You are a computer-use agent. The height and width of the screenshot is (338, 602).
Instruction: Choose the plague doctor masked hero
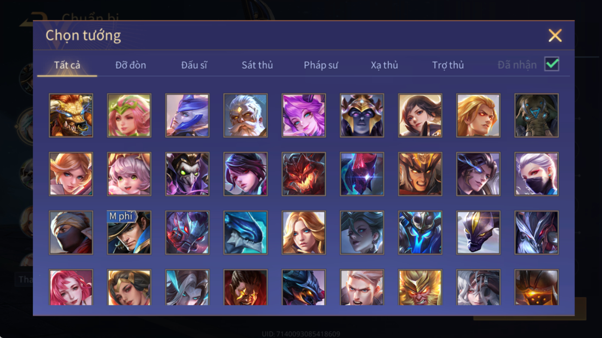[187, 174]
